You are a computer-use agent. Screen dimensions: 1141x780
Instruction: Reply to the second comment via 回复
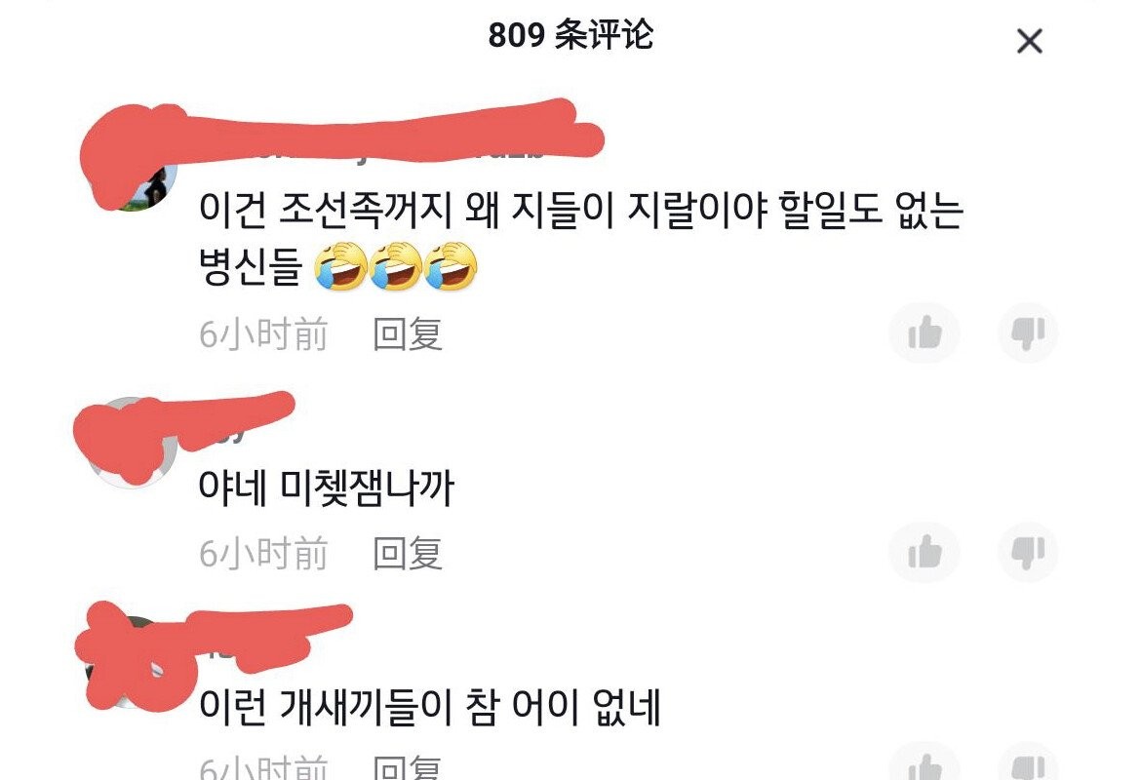pyautogui.click(x=407, y=554)
